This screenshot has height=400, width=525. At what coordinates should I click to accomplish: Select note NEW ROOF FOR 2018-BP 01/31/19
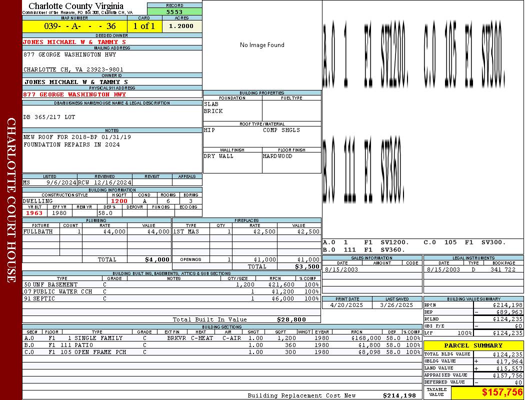click(77, 137)
